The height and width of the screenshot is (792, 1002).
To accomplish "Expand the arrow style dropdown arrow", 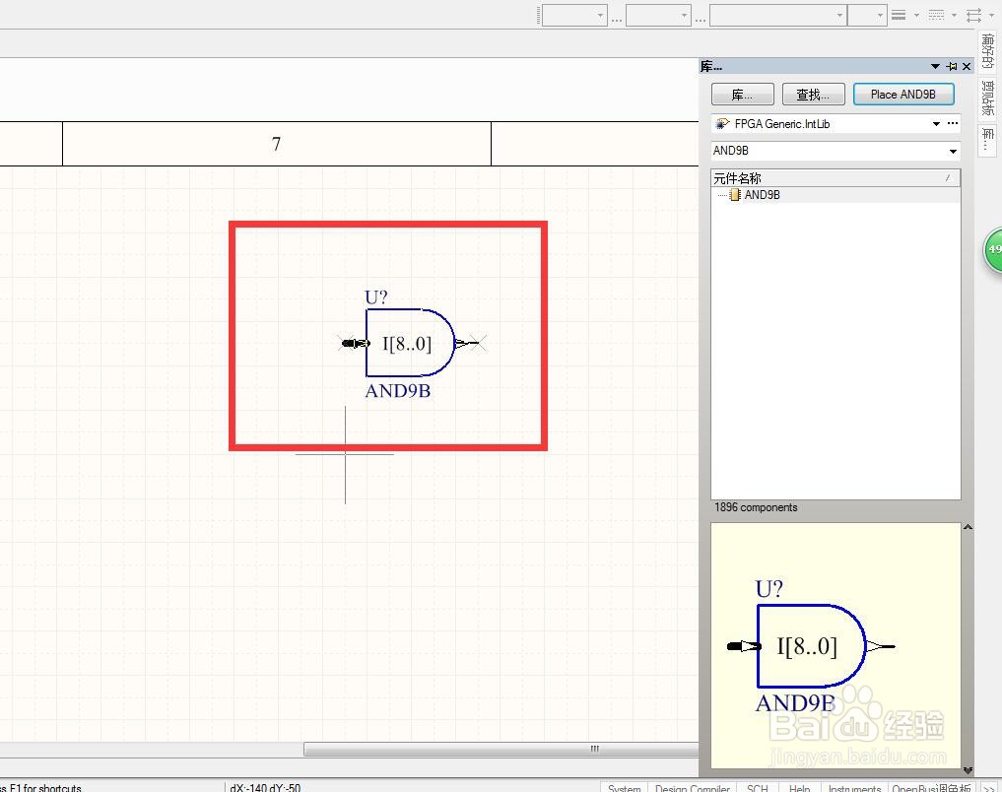I will pyautogui.click(x=992, y=15).
